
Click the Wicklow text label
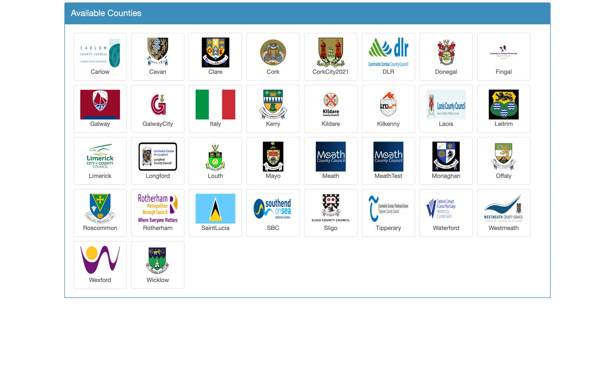click(x=158, y=280)
